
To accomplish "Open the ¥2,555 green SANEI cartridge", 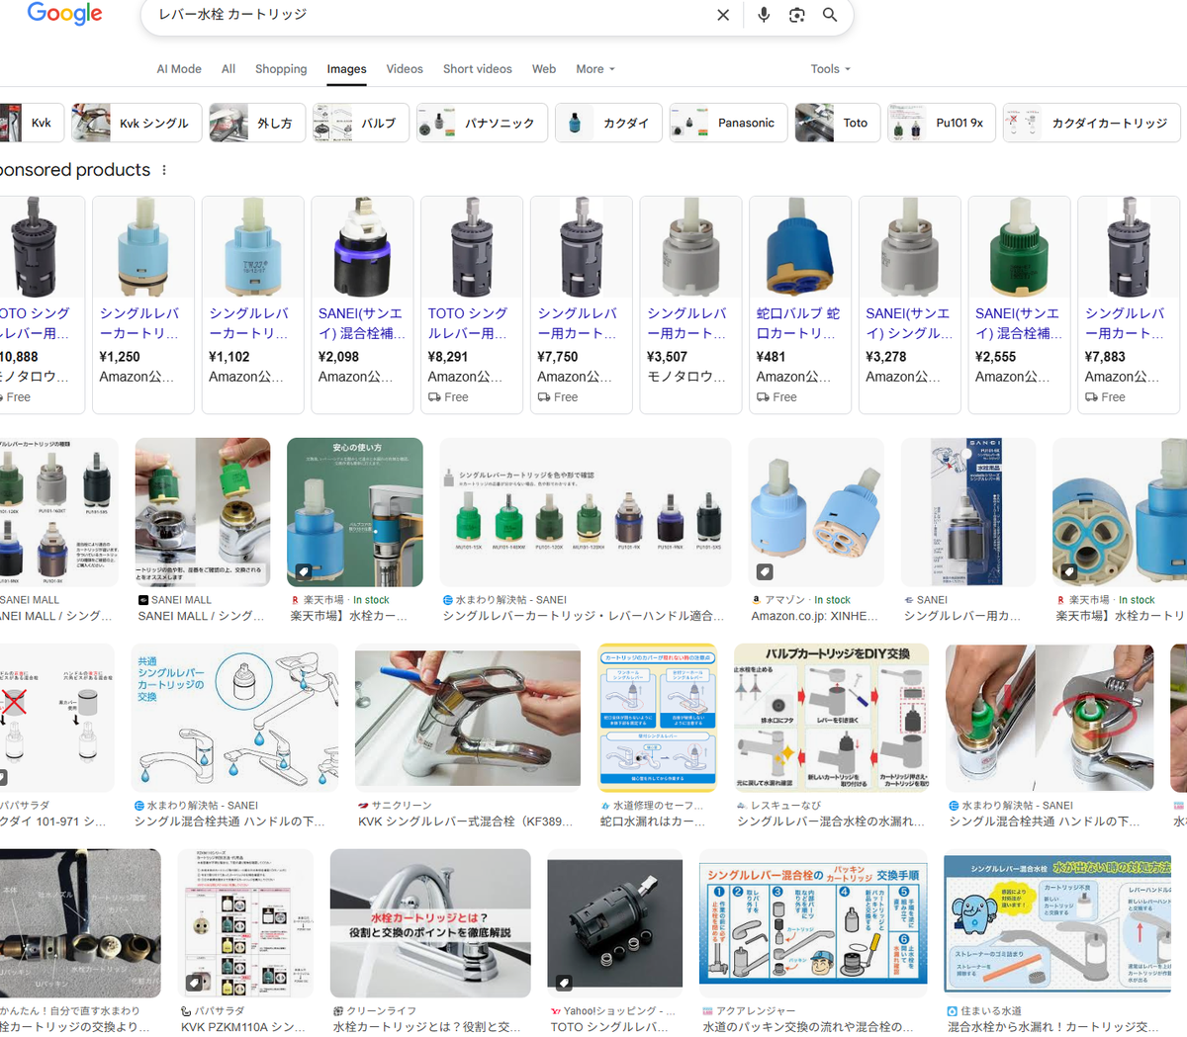I will (1020, 304).
